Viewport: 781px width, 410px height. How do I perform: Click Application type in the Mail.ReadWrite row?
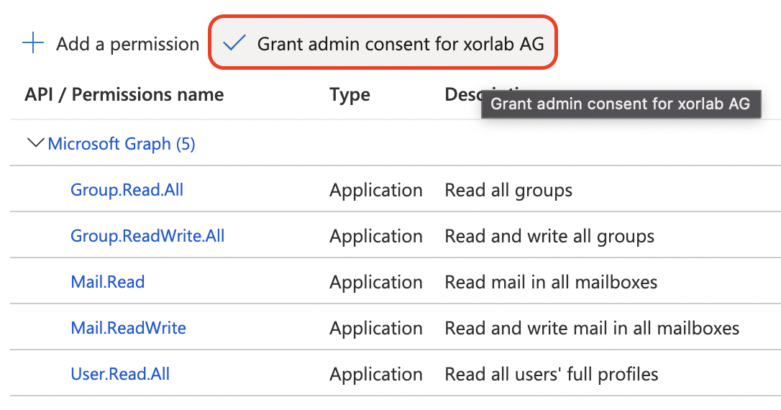click(376, 328)
